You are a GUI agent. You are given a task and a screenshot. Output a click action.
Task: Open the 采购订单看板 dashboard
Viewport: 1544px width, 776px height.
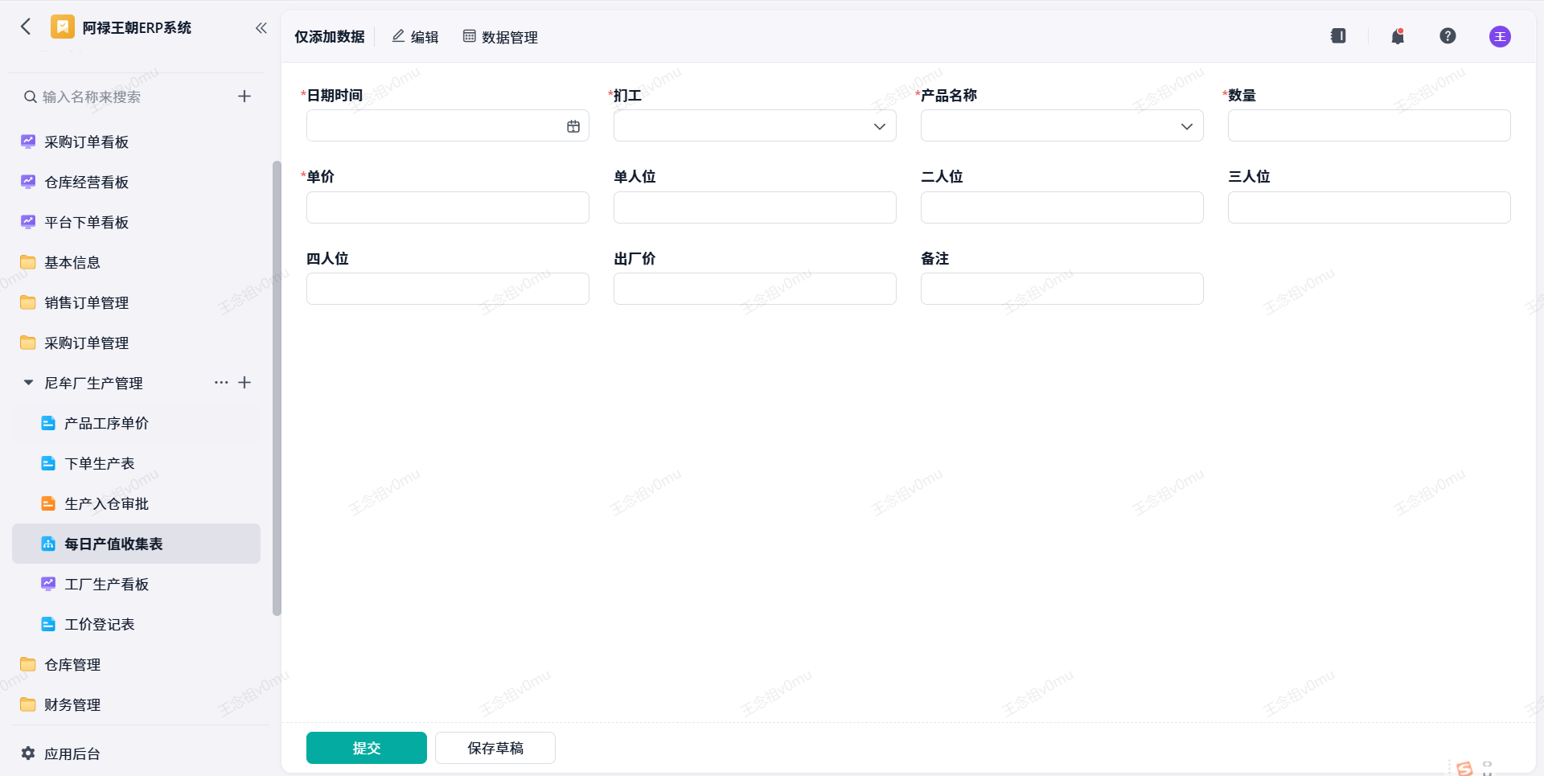tap(135, 142)
